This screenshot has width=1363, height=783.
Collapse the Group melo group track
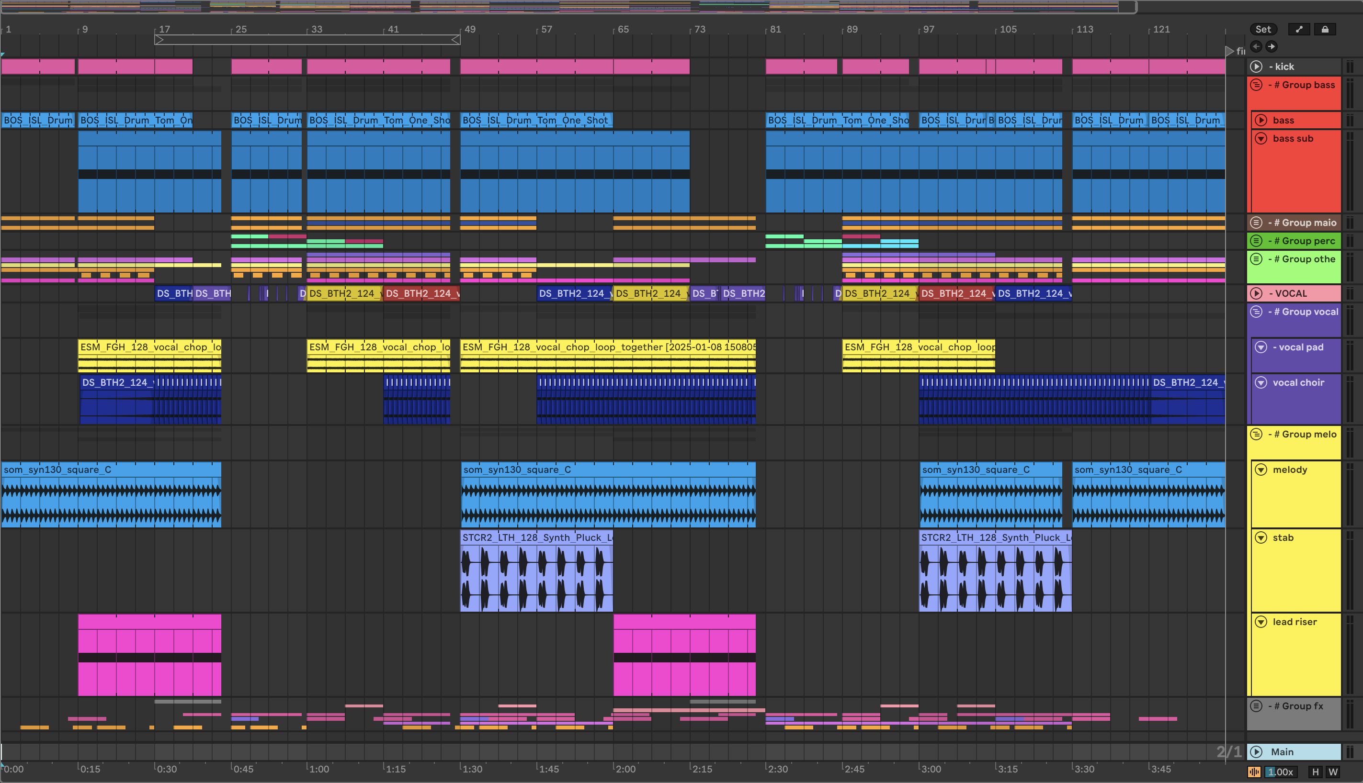click(1257, 435)
